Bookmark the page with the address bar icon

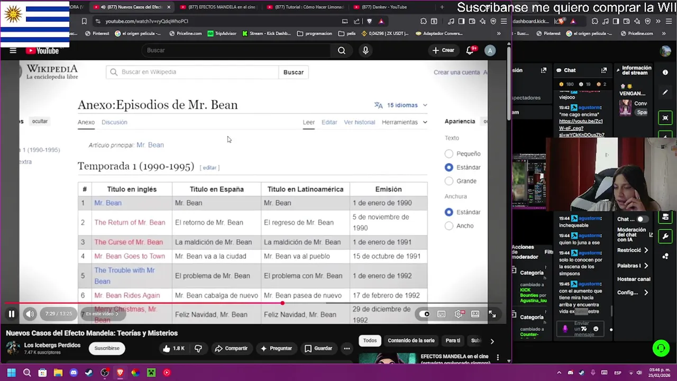[x=84, y=21]
